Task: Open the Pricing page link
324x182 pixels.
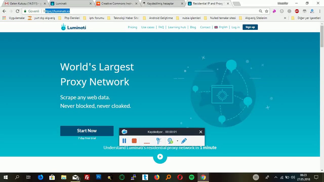Action: click(x=132, y=27)
